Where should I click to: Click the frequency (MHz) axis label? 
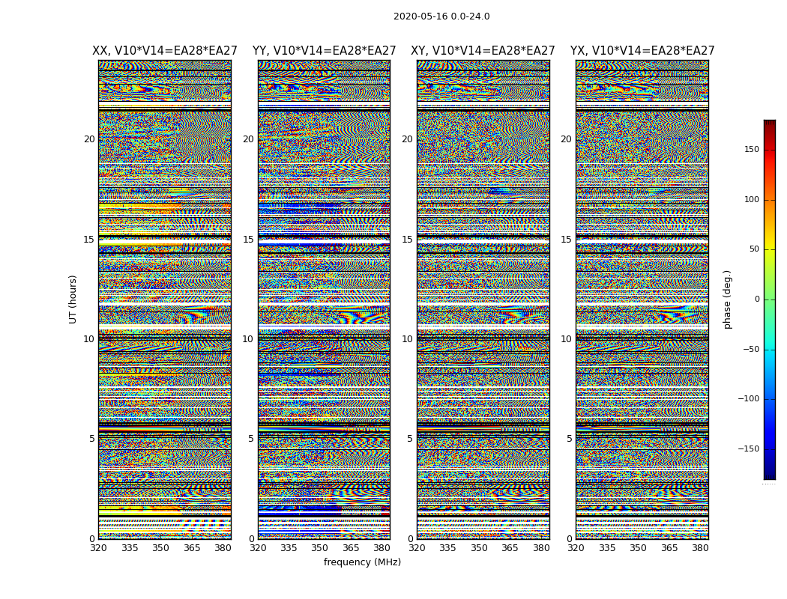(x=362, y=562)
